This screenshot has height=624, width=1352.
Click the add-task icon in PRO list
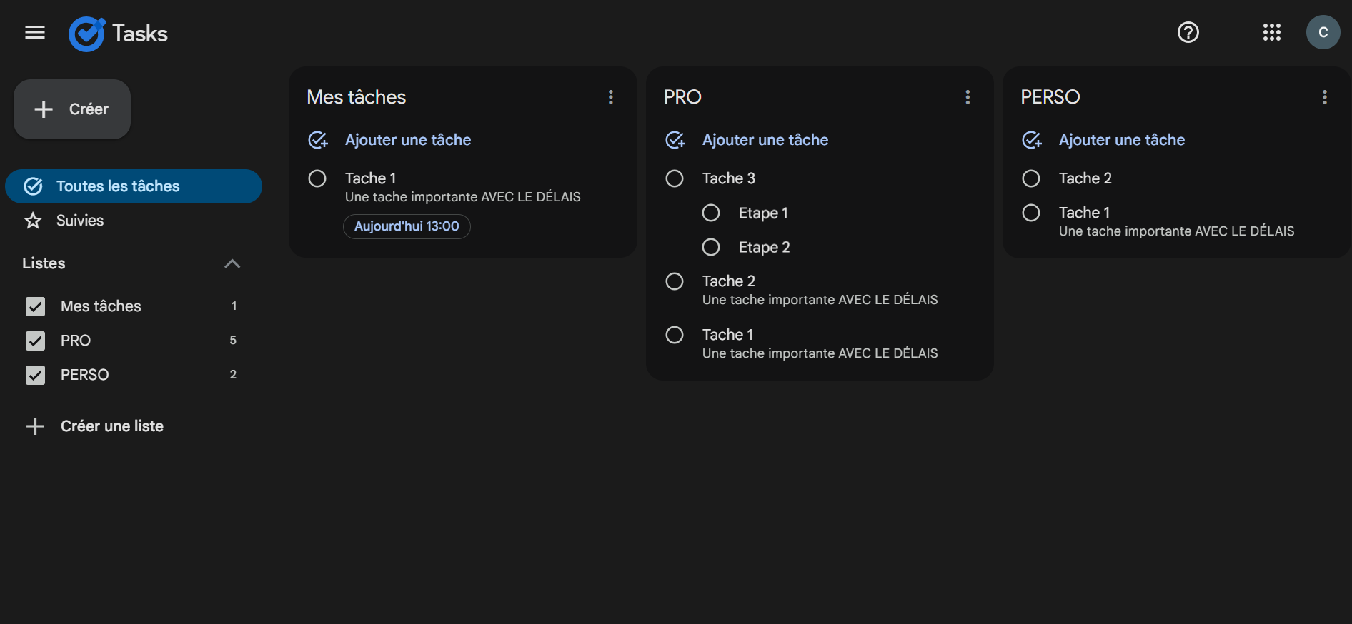click(x=675, y=140)
